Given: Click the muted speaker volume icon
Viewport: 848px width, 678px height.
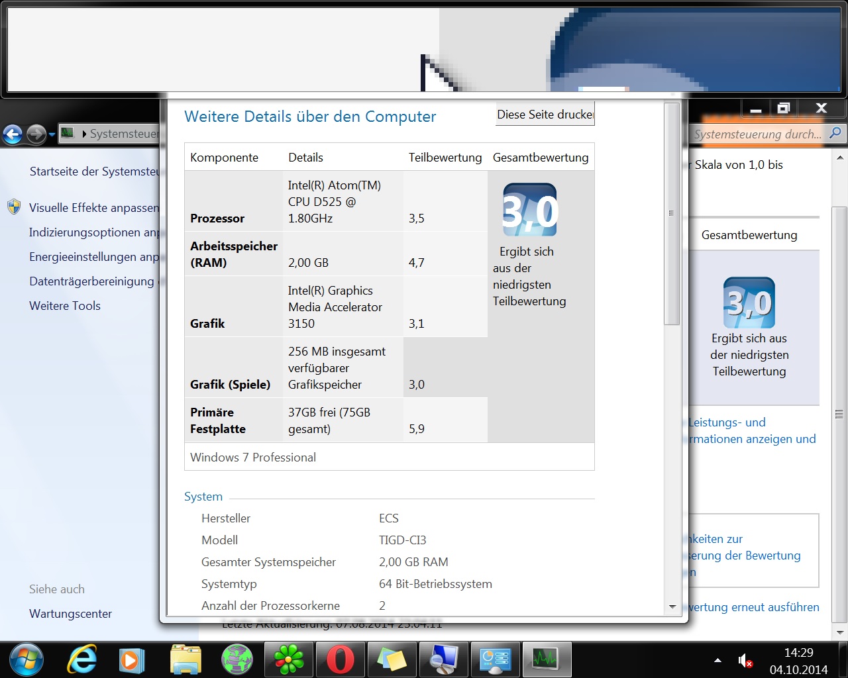Looking at the screenshot, I should 745,660.
